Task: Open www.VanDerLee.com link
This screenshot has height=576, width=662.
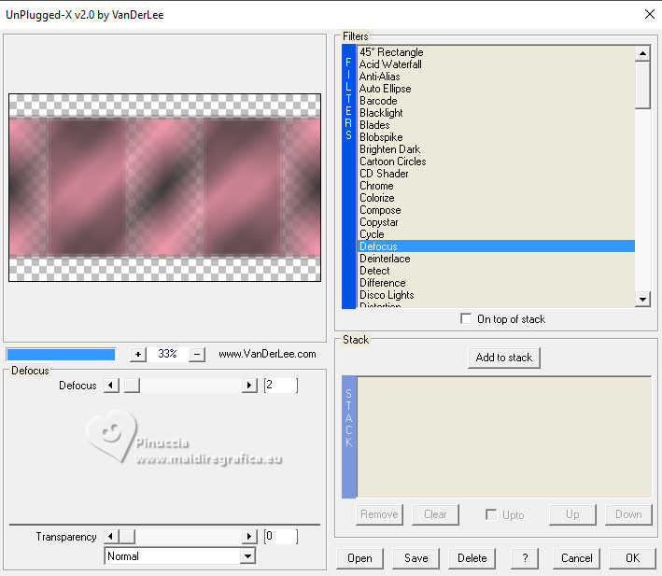Action: point(267,354)
